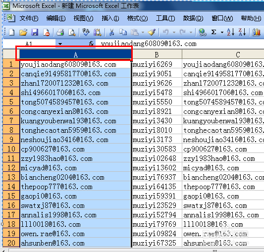Print the sheet using the printer icon
Image resolution: width=264 pixels, height=252 pixels.
60,32
